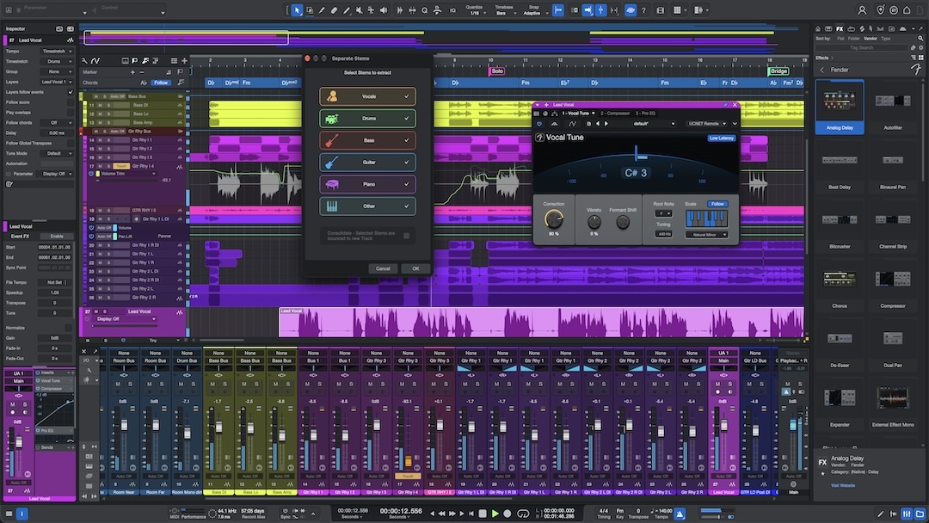Click the Tag Search field
This screenshot has height=523, width=929.
pos(861,47)
